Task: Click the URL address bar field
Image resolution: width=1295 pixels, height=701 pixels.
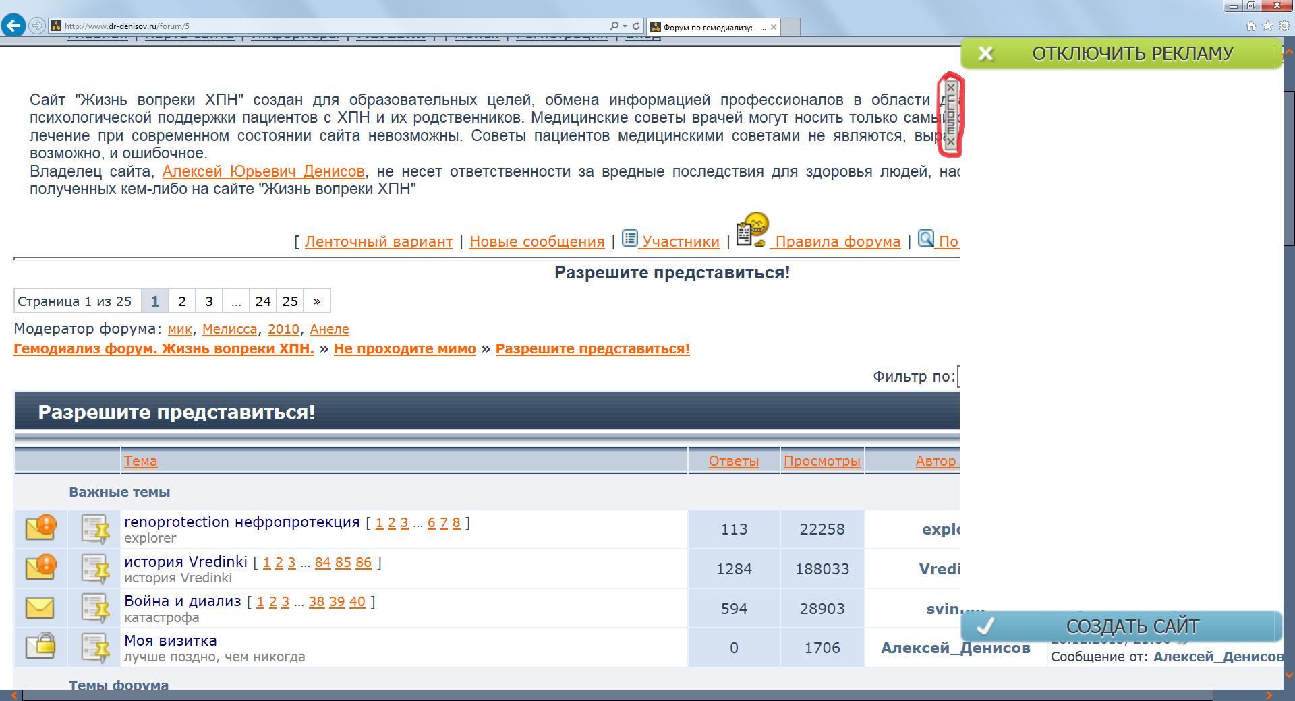Action: click(330, 26)
